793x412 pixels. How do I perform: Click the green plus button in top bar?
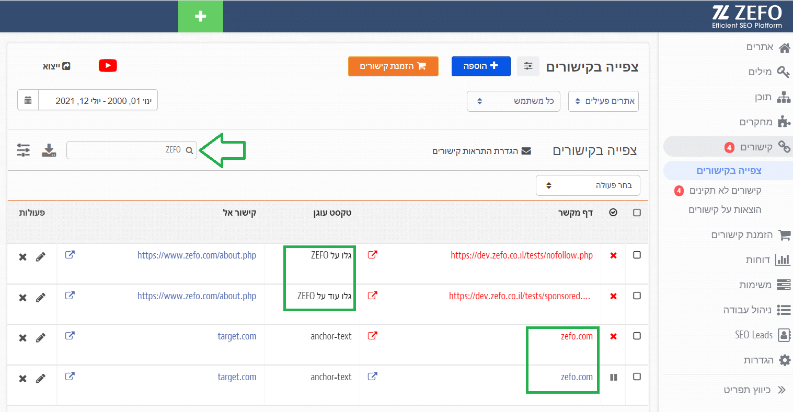tap(201, 17)
